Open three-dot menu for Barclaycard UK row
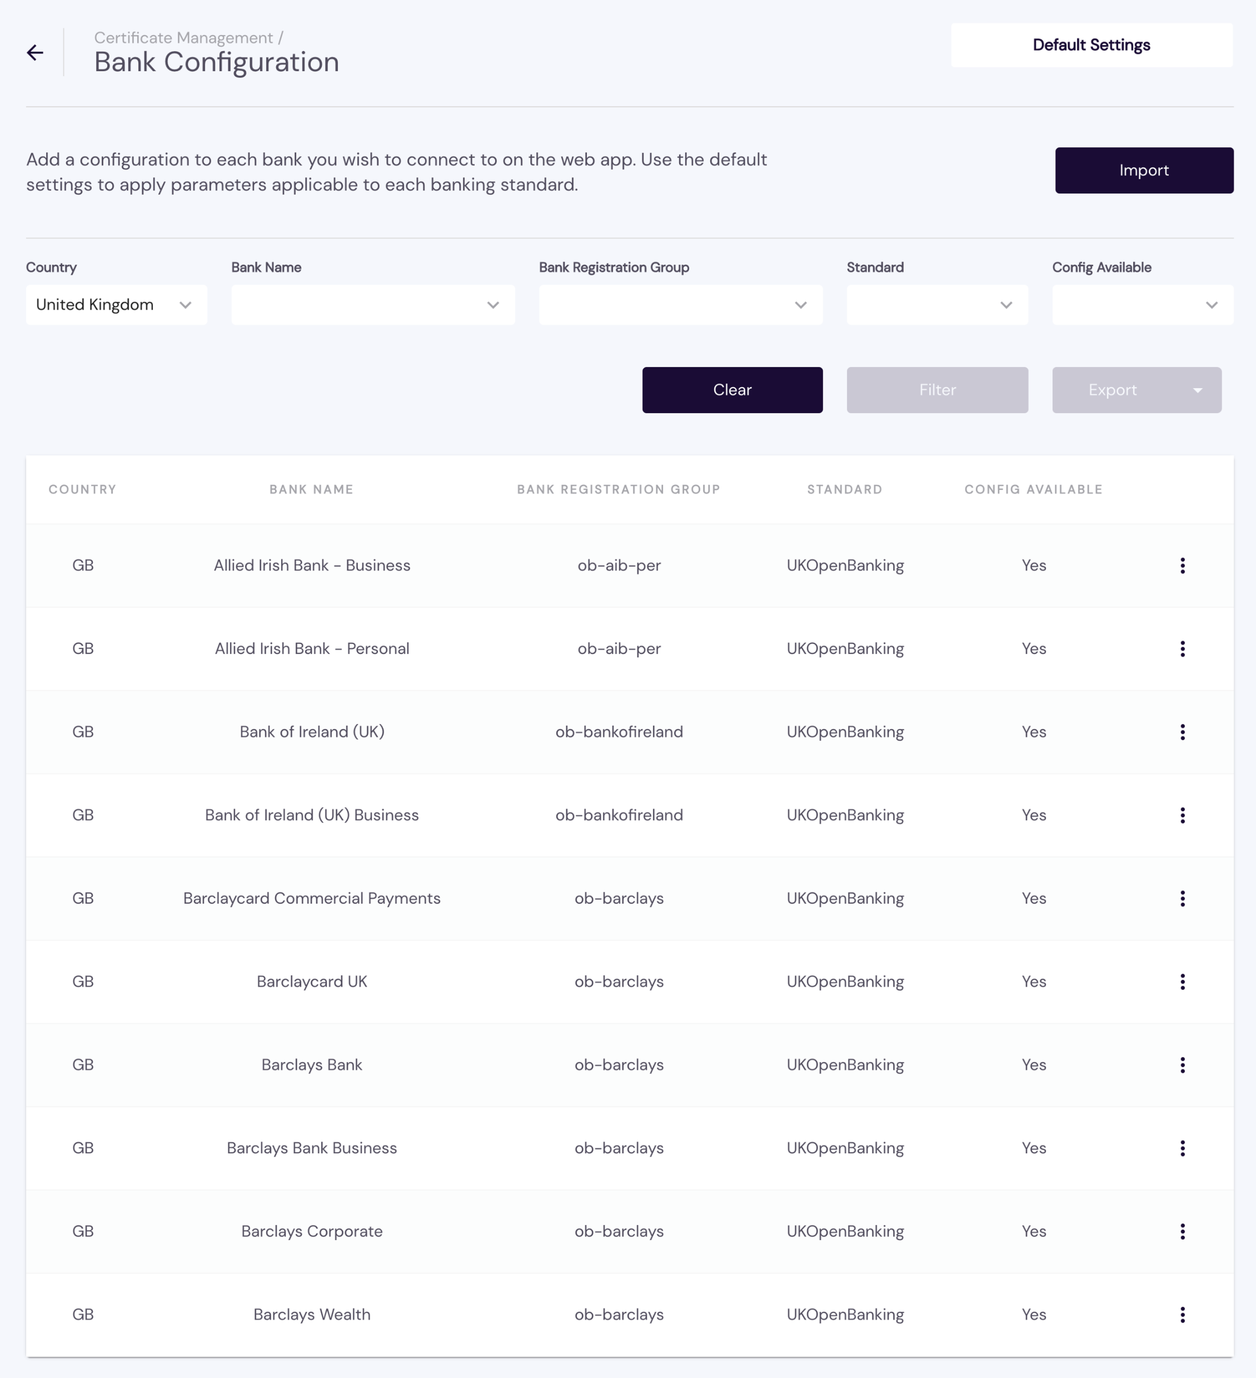1256x1378 pixels. point(1182,982)
